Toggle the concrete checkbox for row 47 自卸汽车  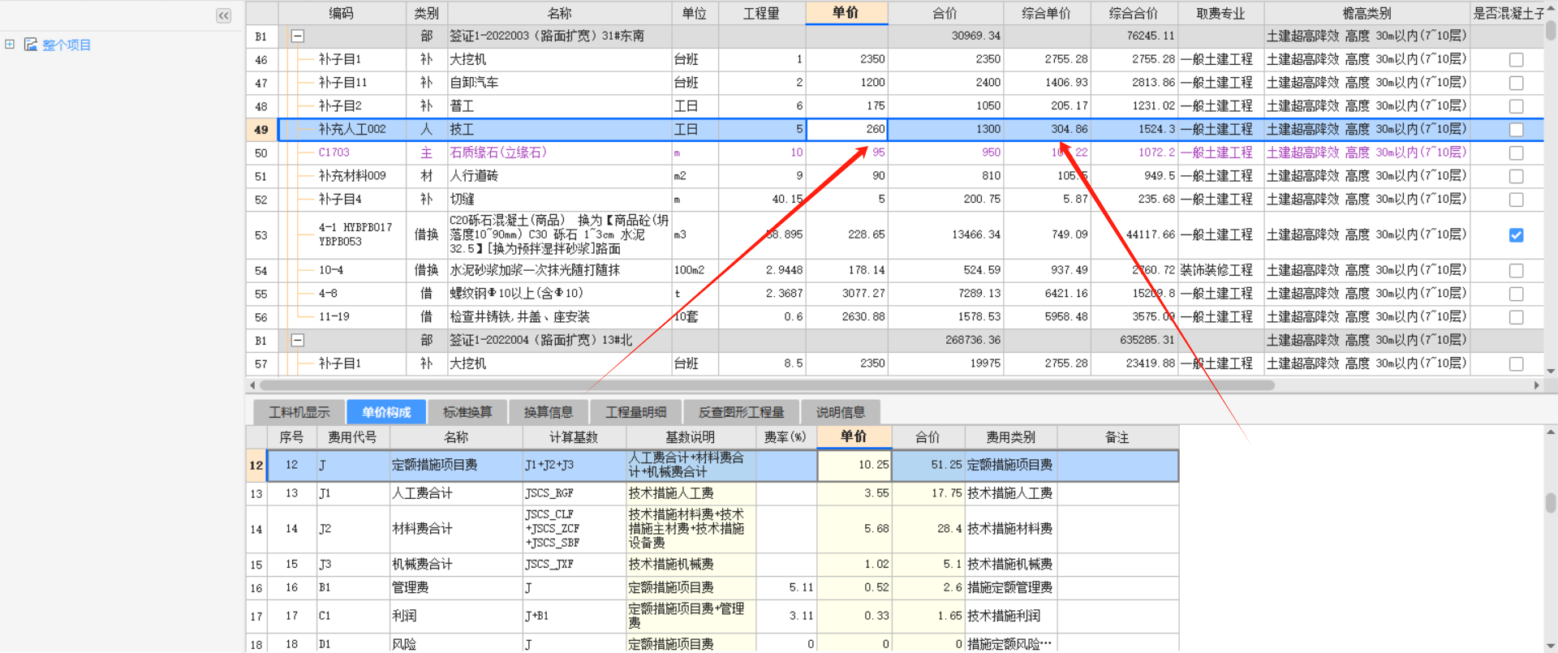tap(1516, 83)
